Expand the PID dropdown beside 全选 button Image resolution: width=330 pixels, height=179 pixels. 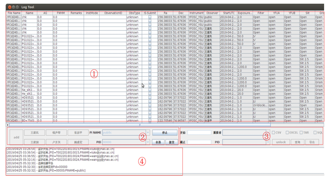(x=148, y=142)
